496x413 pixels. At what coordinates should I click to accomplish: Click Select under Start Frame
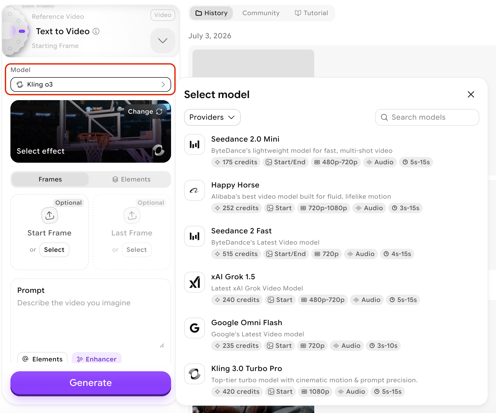click(54, 250)
